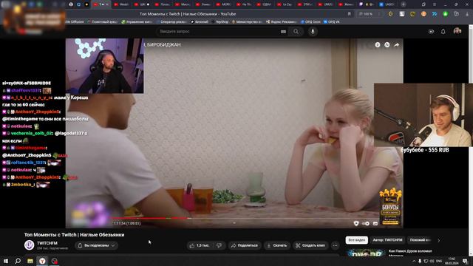Viewport: 473px width, 266px height.
Task: Click the YouTube search magnifier button
Action: pyautogui.click(x=296, y=31)
